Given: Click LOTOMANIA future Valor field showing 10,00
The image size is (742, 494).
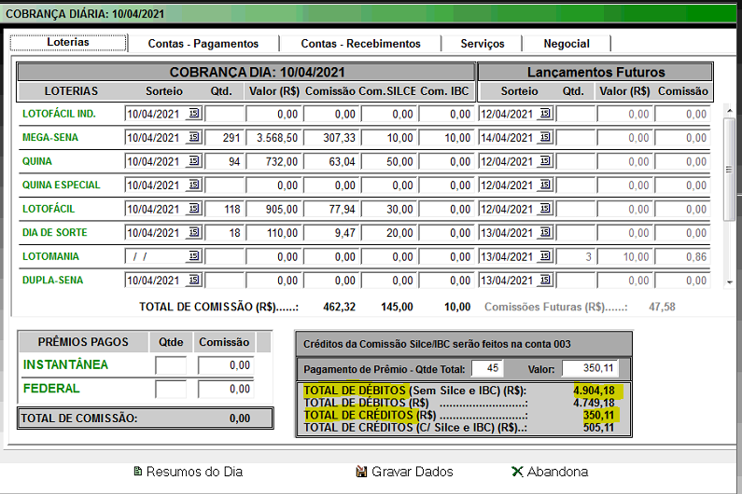Looking at the screenshot, I should [x=625, y=256].
